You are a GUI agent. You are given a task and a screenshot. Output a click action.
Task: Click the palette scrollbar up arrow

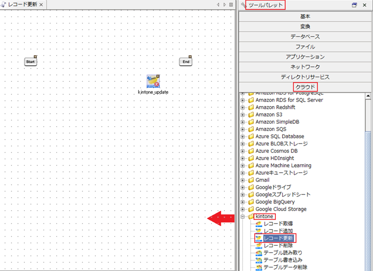pos(368,96)
